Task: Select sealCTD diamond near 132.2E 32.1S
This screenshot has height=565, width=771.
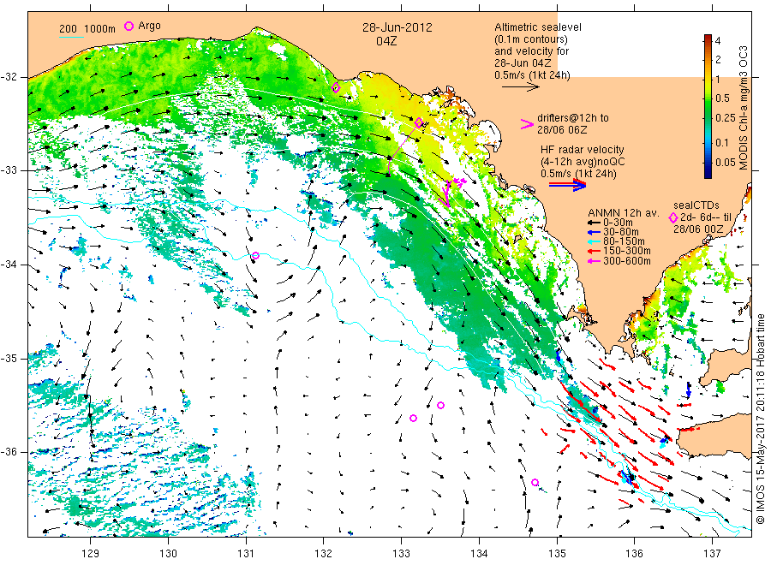Action: [336, 88]
